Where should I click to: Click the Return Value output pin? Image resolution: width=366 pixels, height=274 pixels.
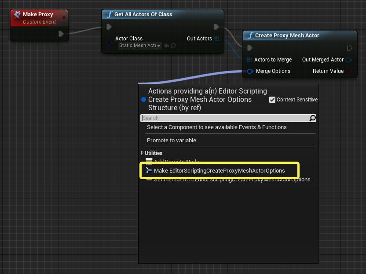(x=349, y=71)
